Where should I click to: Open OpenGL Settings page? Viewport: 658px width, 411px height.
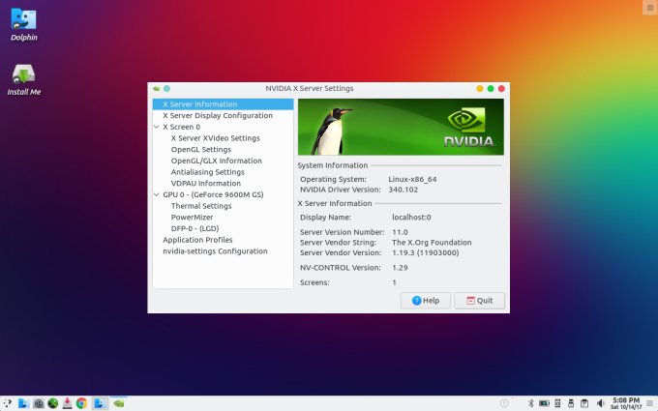tap(201, 149)
